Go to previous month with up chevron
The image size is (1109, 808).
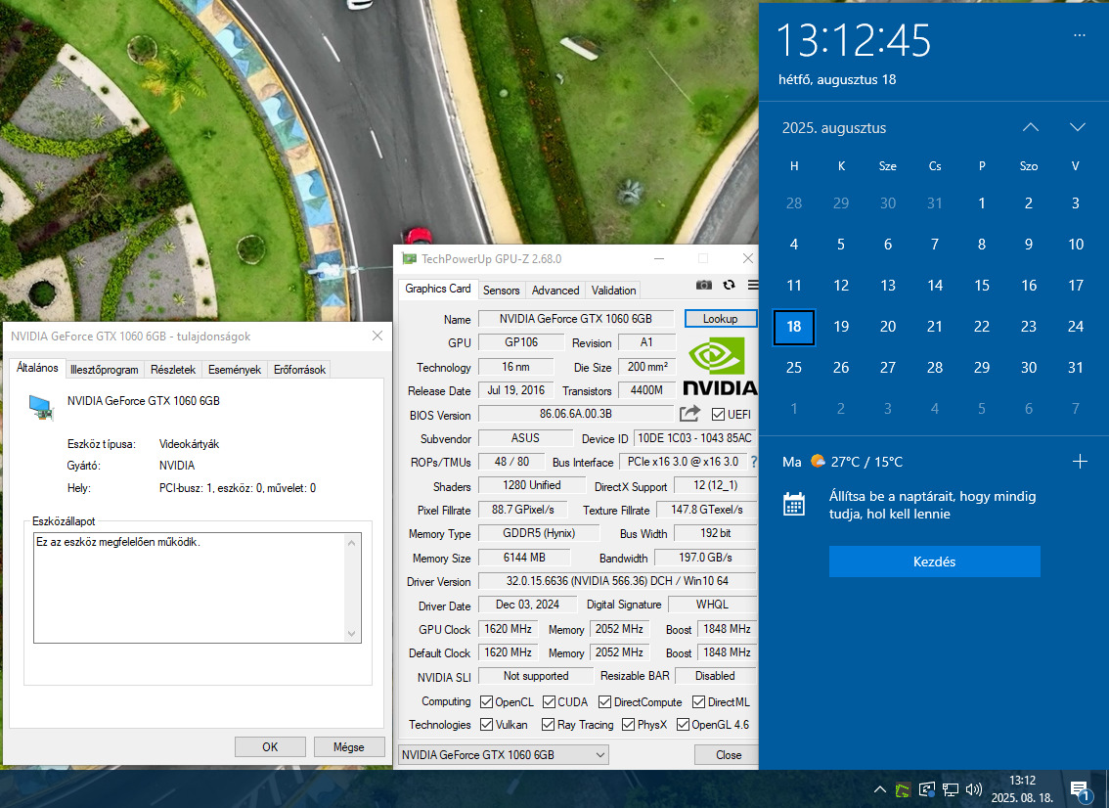click(1031, 127)
